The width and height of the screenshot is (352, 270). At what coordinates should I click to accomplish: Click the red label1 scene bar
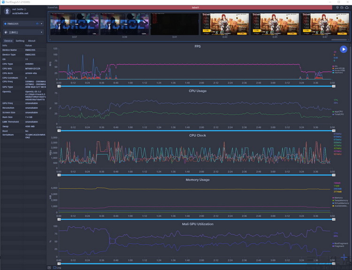point(195,8)
